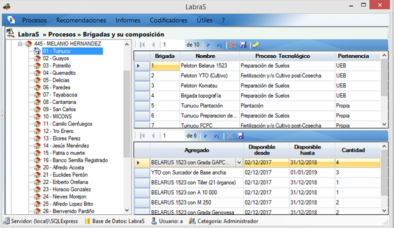Click the Brigada record number field

pos(171,44)
